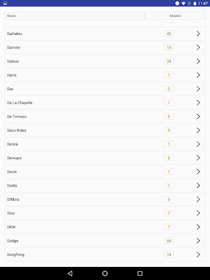Go to the Android home circle button
Viewport: 210px width, 280px height.
click(105, 273)
